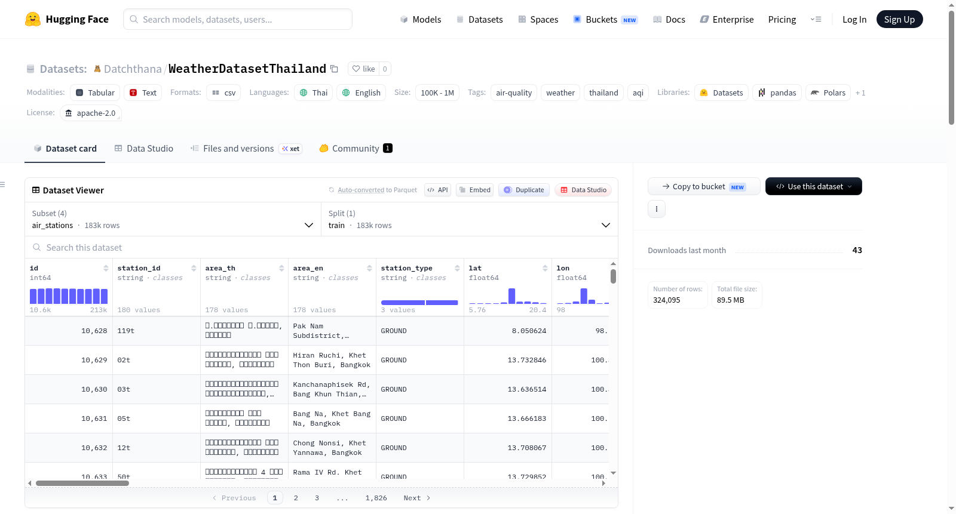Click the Dataset Viewer table icon
The height and width of the screenshot is (514, 956).
(x=36, y=190)
